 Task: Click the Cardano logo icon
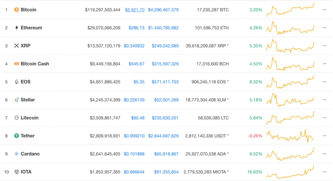[x=16, y=154]
